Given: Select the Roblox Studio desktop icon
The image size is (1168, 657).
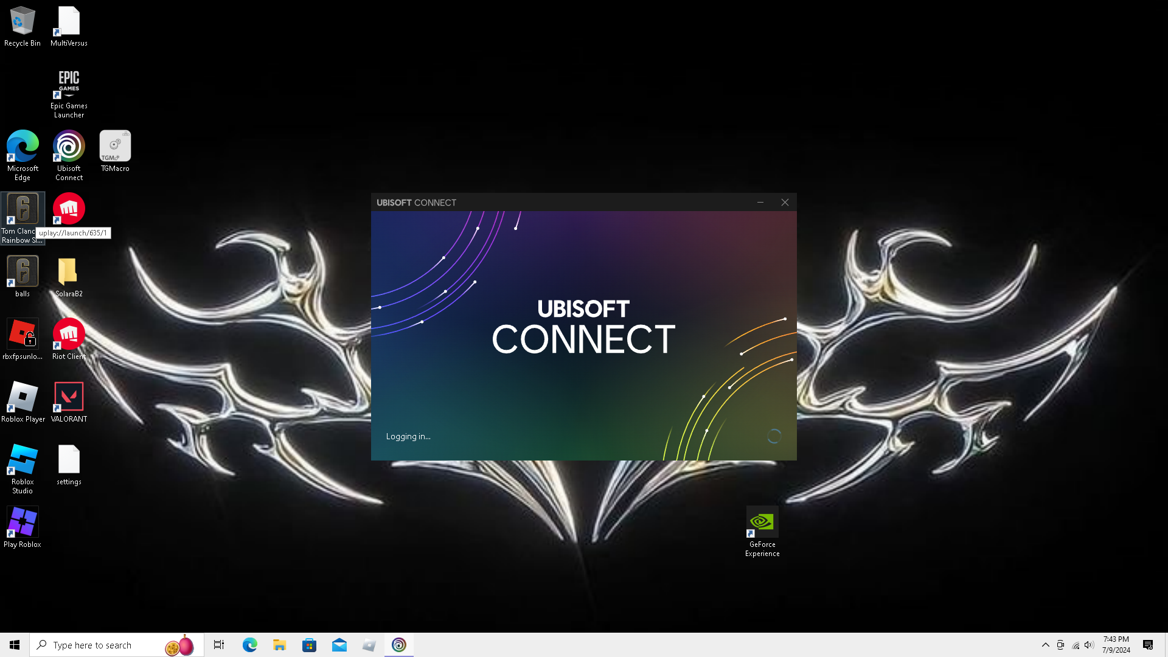Looking at the screenshot, I should pyautogui.click(x=23, y=460).
